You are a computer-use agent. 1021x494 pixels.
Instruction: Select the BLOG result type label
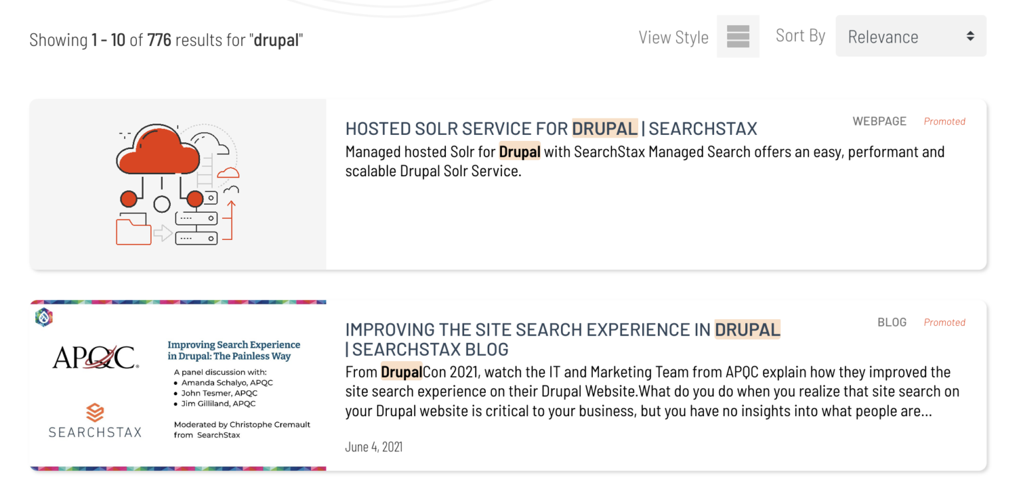click(892, 322)
